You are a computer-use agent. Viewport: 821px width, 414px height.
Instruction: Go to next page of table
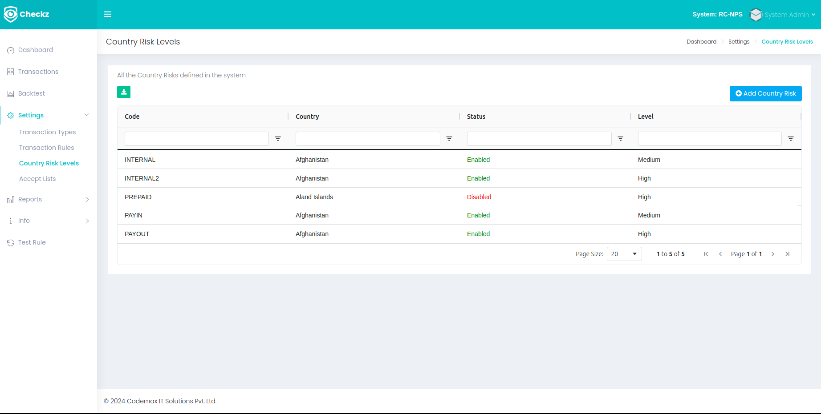[773, 254]
